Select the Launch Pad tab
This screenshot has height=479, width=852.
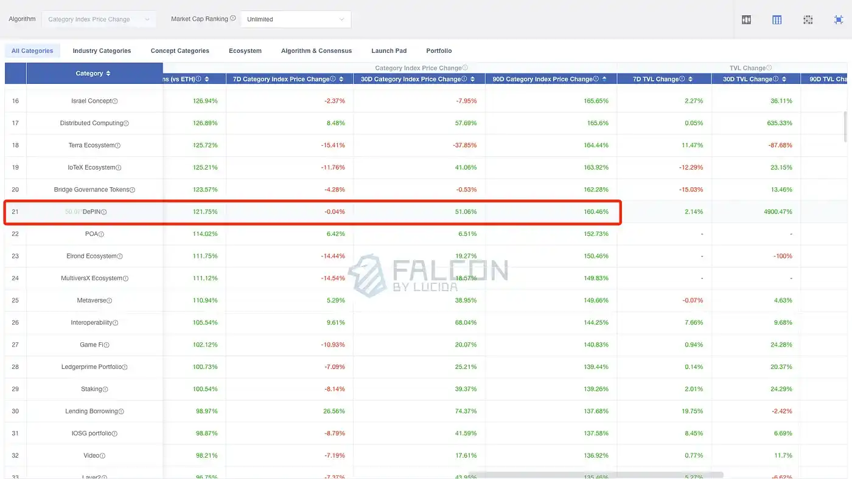(x=389, y=51)
